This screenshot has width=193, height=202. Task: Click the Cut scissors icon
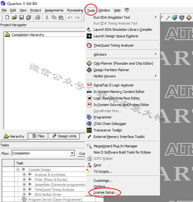point(47,17)
